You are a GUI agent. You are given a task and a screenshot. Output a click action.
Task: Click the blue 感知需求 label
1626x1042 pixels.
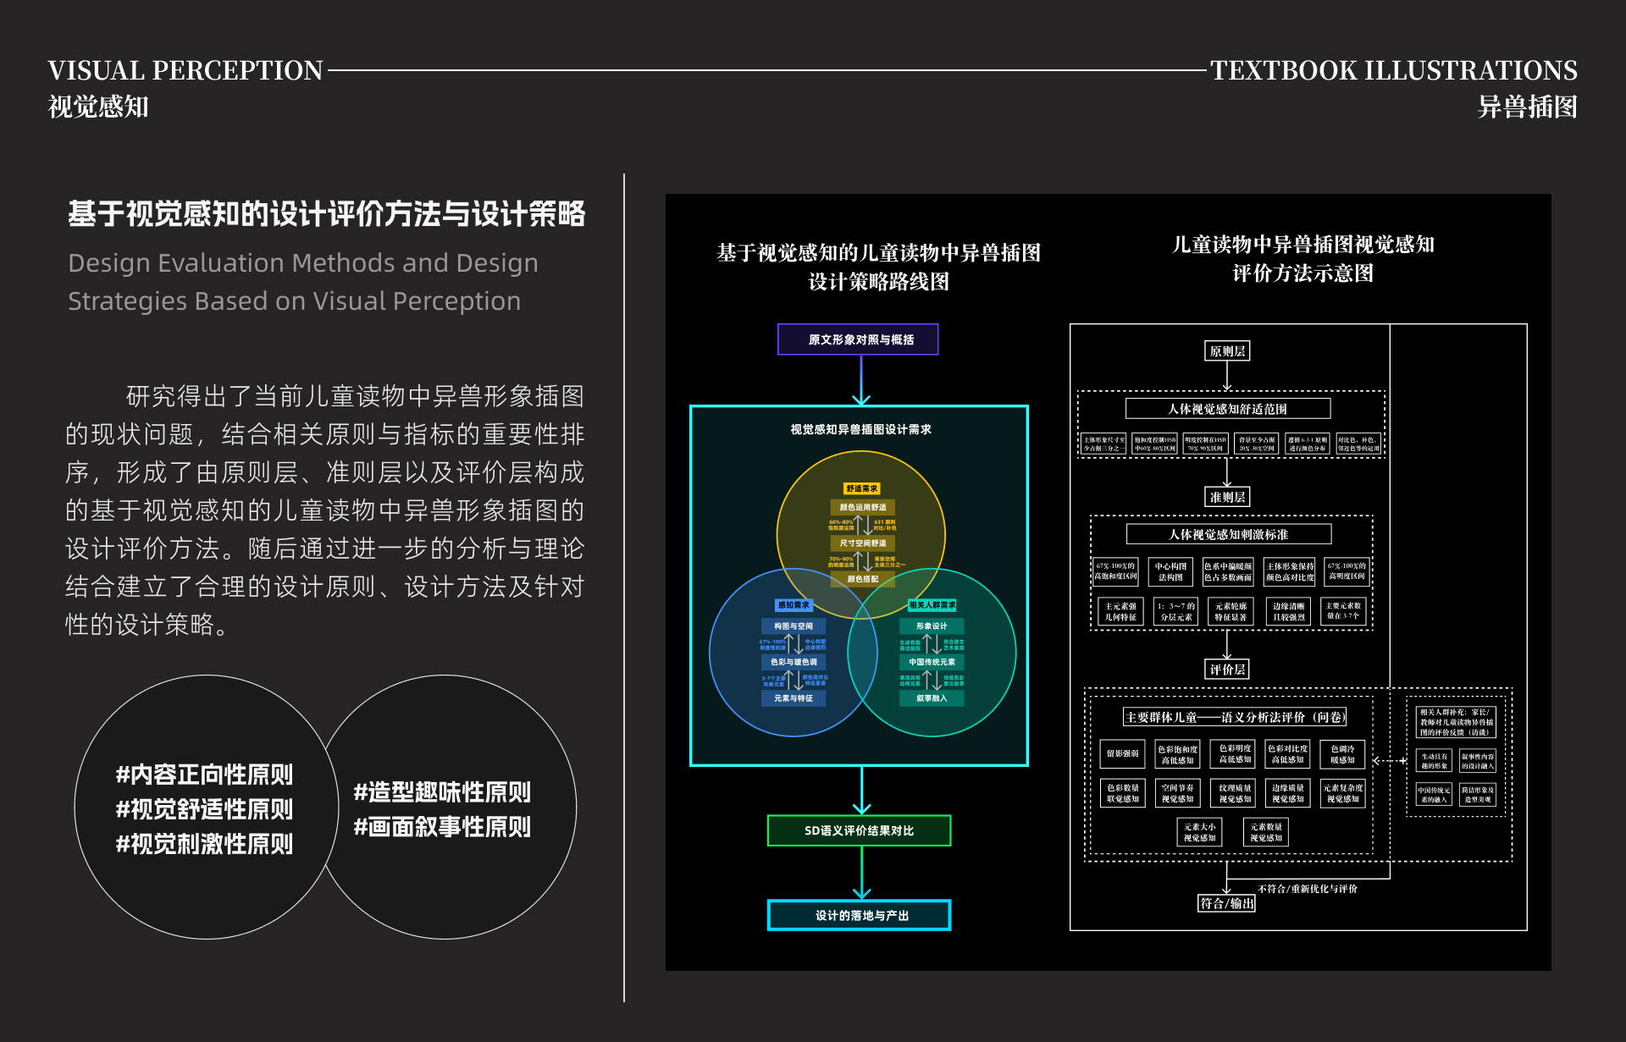[794, 605]
